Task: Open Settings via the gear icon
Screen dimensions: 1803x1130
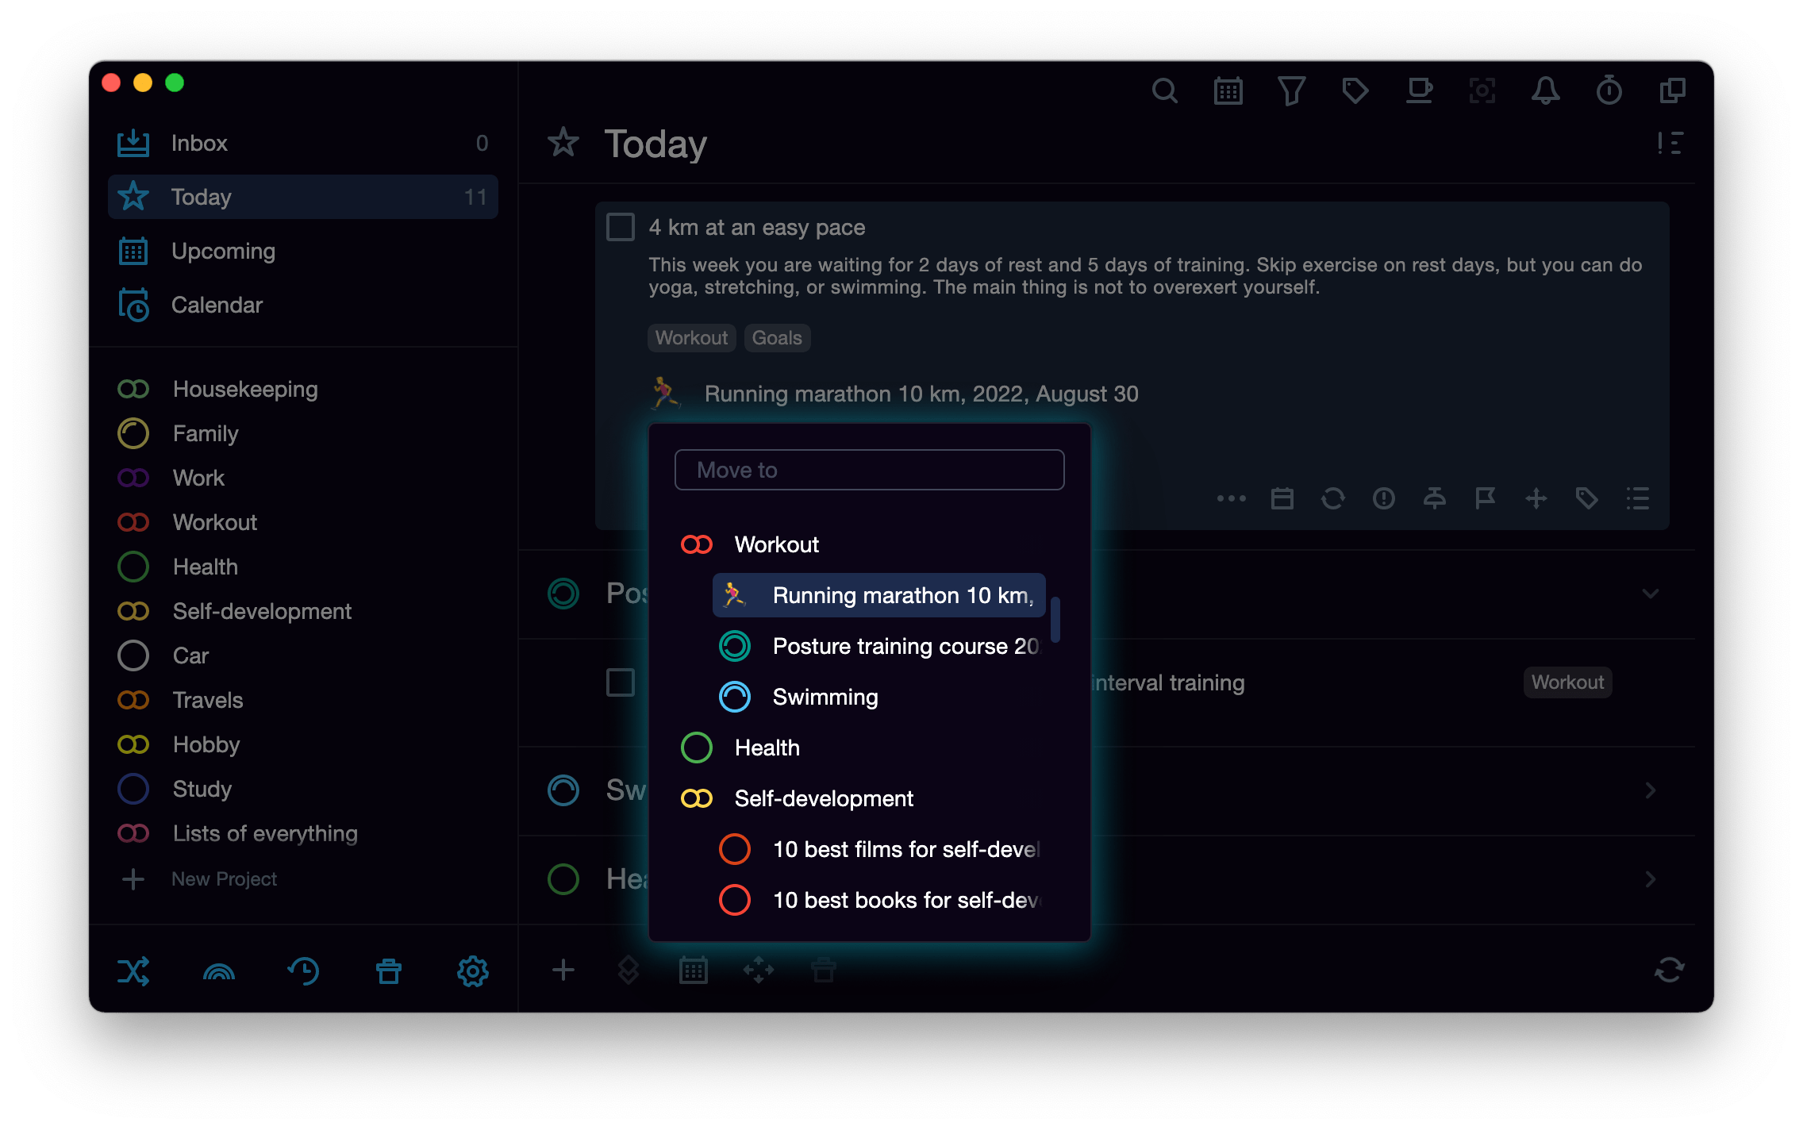Action: [x=473, y=970]
